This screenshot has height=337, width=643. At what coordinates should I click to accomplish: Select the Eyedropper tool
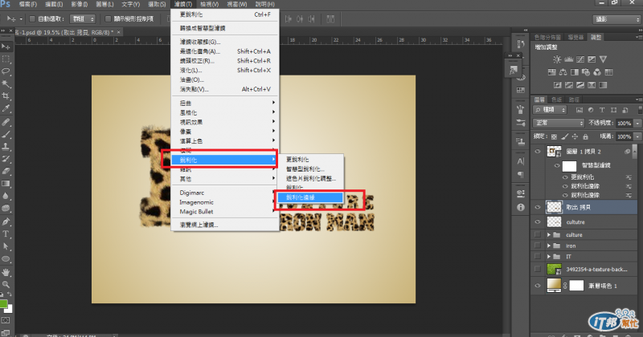[6, 108]
